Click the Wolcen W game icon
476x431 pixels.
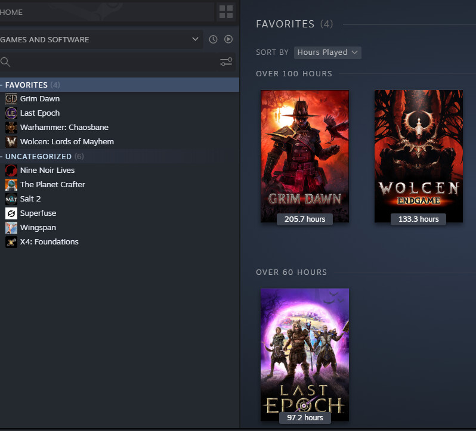click(x=11, y=142)
